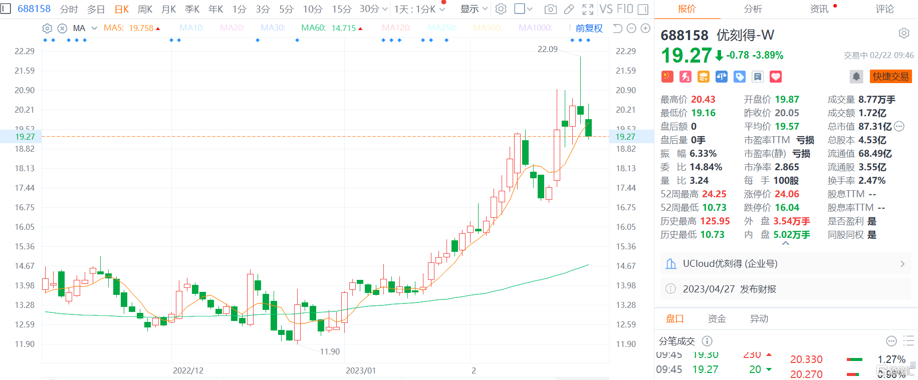
Task: Switch to 月K monthly chart
Action: pyautogui.click(x=169, y=9)
